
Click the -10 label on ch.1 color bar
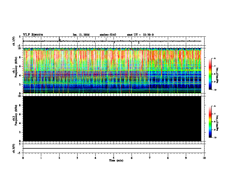point(215,90)
